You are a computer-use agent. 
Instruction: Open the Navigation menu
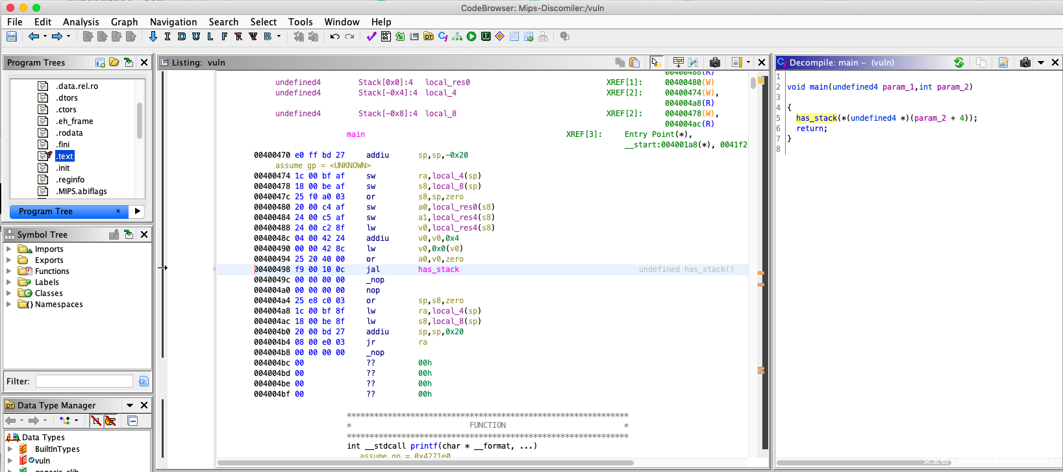(x=173, y=22)
